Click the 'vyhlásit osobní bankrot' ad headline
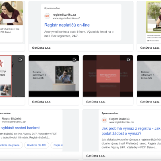Viewport: 161px width, 161px height. tap(20, 128)
